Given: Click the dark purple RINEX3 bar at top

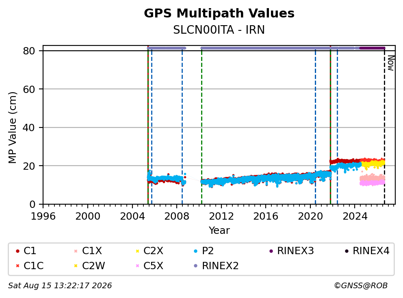Looking at the screenshot, I should point(372,48).
